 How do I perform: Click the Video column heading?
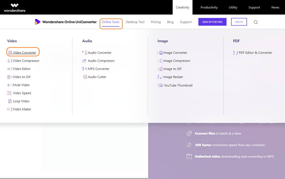click(12, 41)
